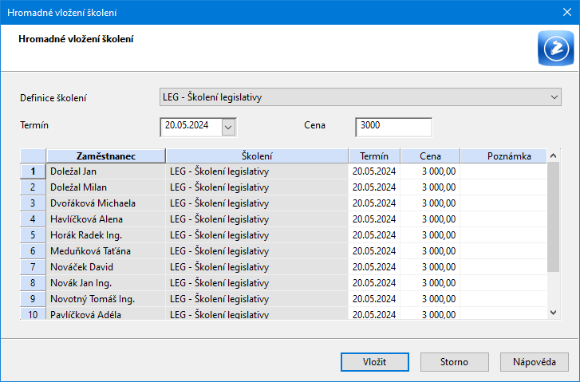Click into the Cena input field

pos(393,126)
